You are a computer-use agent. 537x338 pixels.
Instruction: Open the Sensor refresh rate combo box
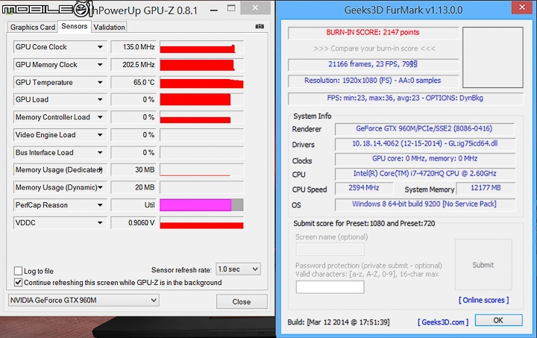[x=238, y=269]
